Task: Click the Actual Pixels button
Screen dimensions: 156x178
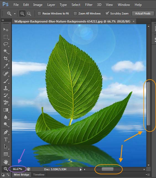Action: click(143, 14)
